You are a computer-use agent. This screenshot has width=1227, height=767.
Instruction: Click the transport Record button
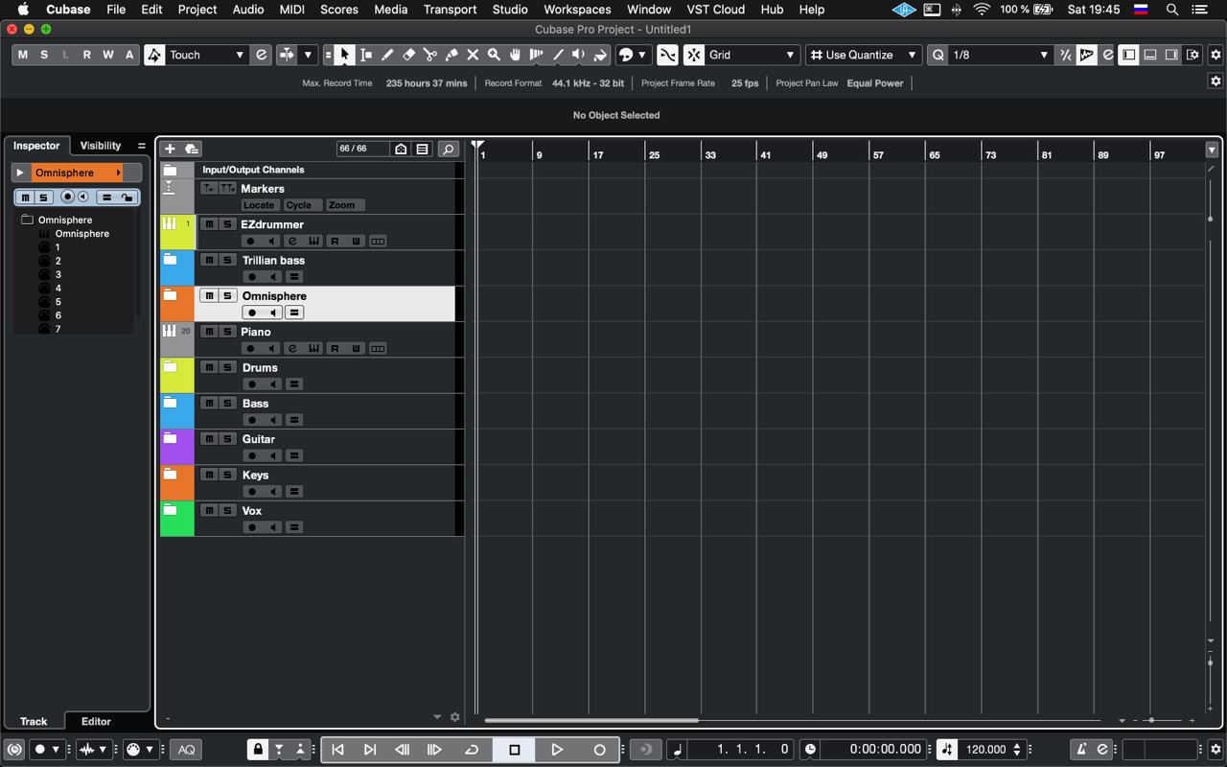pyautogui.click(x=600, y=750)
